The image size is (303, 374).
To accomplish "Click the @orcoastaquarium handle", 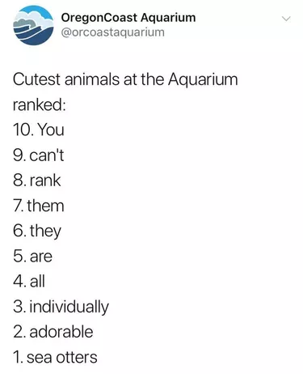I will [x=113, y=32].
